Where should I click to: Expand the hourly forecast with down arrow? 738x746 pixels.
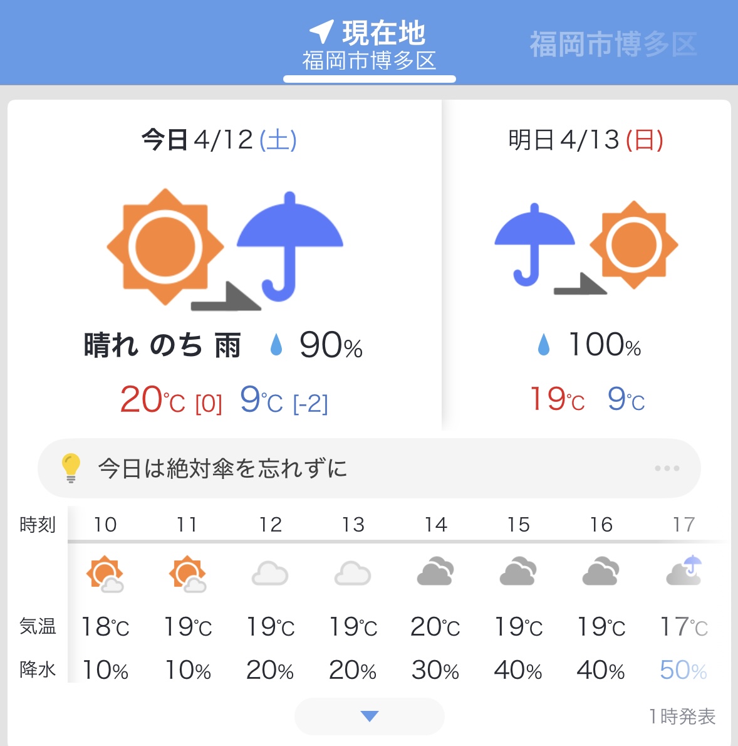[x=370, y=716]
